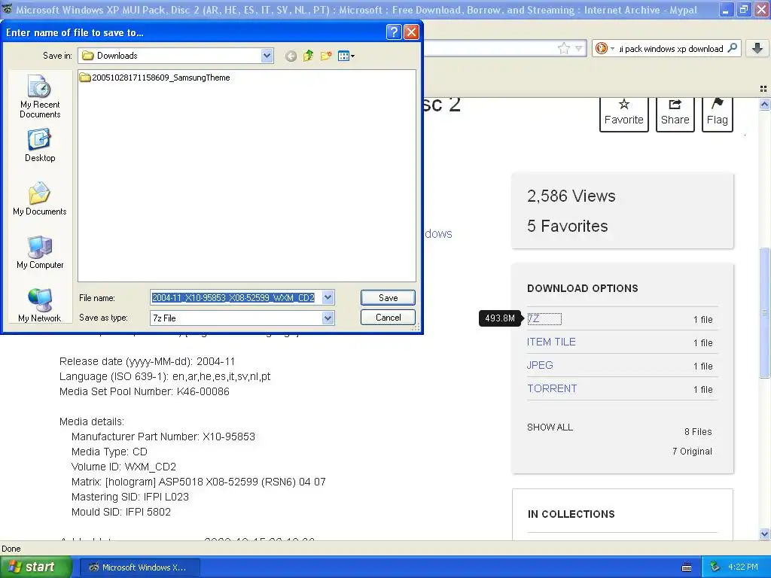Image resolution: width=771 pixels, height=578 pixels.
Task: Click the 'Volume ID: WXM_CD2' line
Action: pyautogui.click(x=123, y=467)
